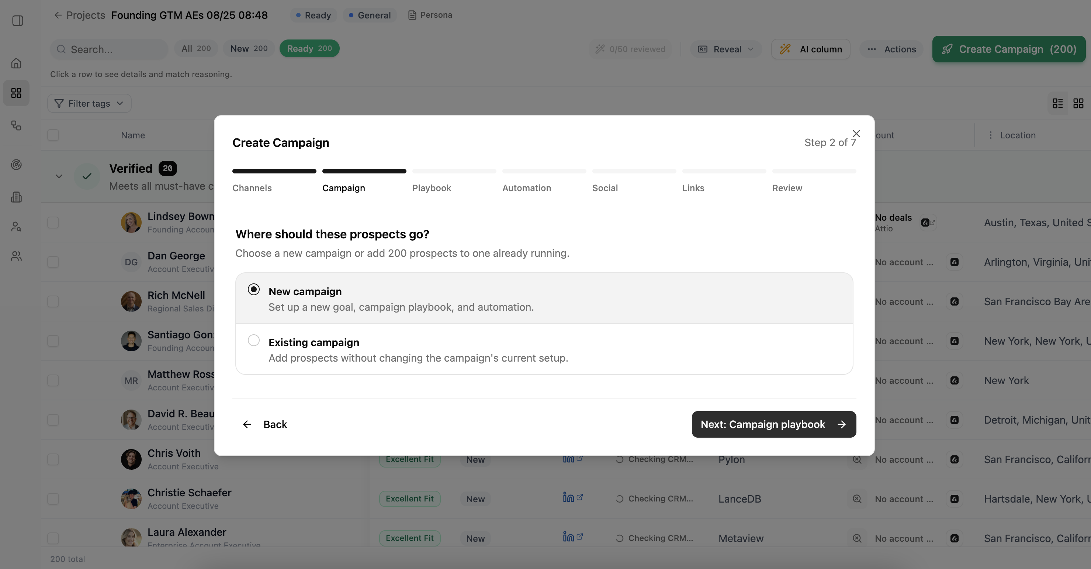Click Next: Campaign playbook button
1091x569 pixels.
coord(774,424)
